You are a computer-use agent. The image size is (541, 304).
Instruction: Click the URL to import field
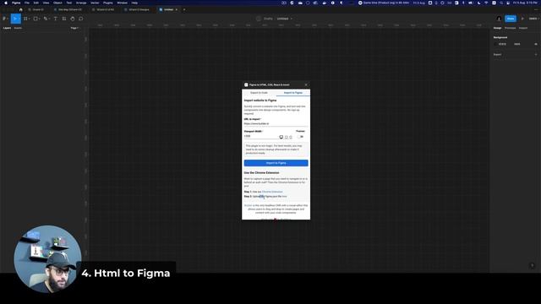tap(276, 124)
